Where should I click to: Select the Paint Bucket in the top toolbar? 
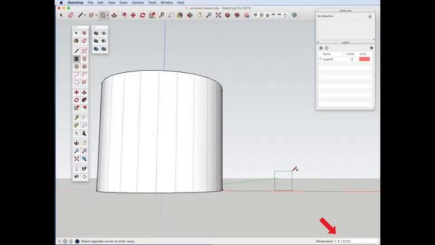pyautogui.click(x=180, y=15)
